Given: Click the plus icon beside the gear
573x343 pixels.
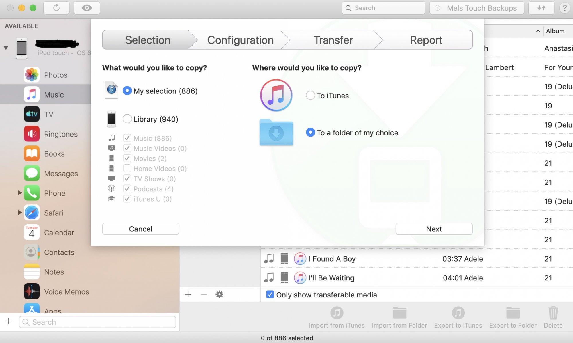Looking at the screenshot, I should 188,294.
